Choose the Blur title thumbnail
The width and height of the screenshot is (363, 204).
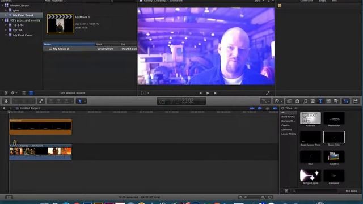pyautogui.click(x=310, y=156)
